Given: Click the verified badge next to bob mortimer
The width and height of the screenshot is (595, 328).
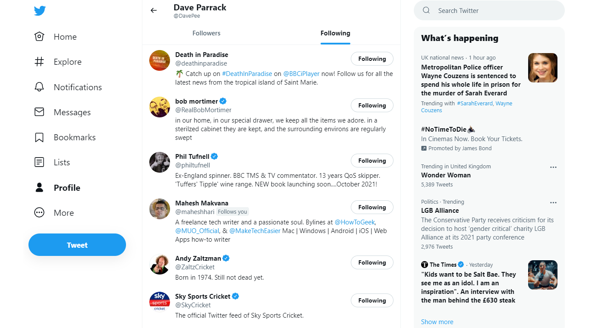Looking at the screenshot, I should coord(223,101).
